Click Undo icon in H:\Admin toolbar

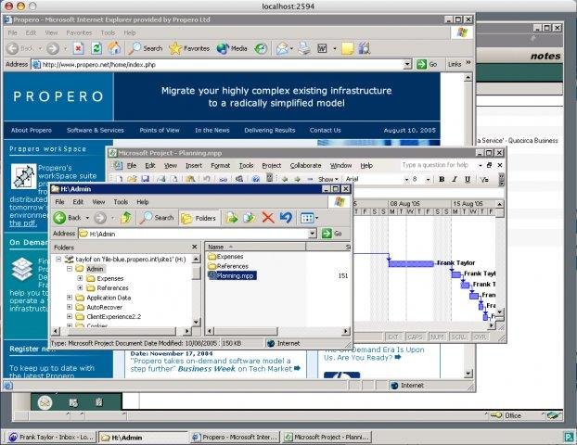286,218
